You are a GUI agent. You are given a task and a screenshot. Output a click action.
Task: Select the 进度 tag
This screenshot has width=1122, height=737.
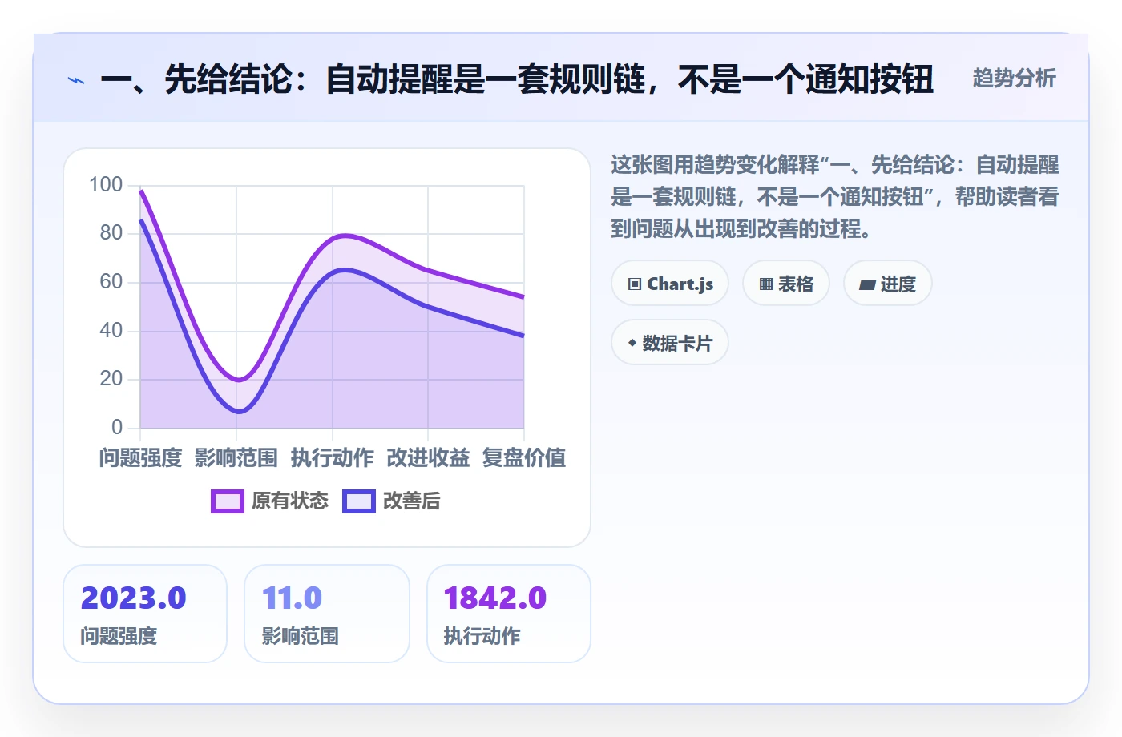[x=888, y=284]
